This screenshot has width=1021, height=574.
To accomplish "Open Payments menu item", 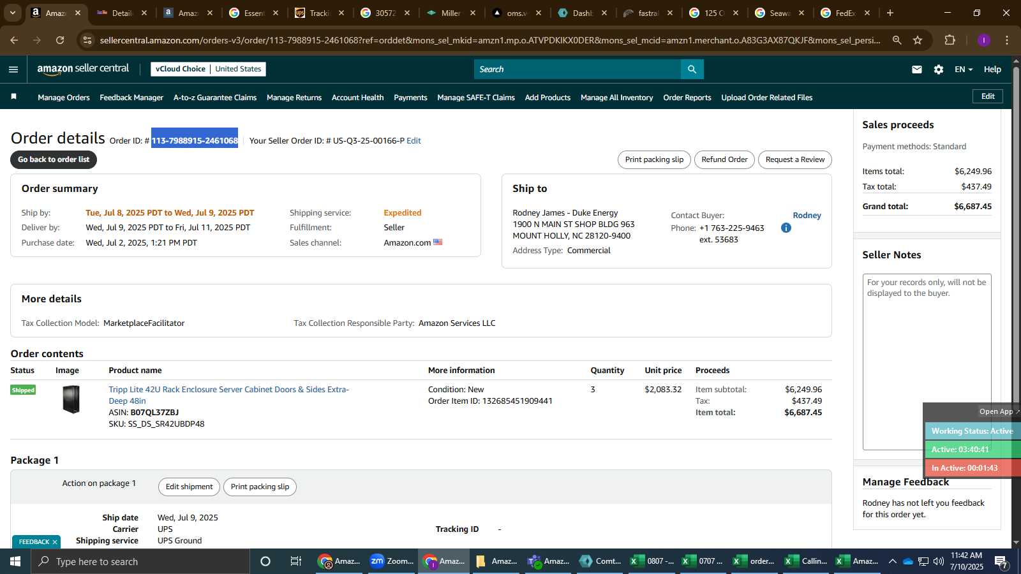I will pyautogui.click(x=410, y=98).
